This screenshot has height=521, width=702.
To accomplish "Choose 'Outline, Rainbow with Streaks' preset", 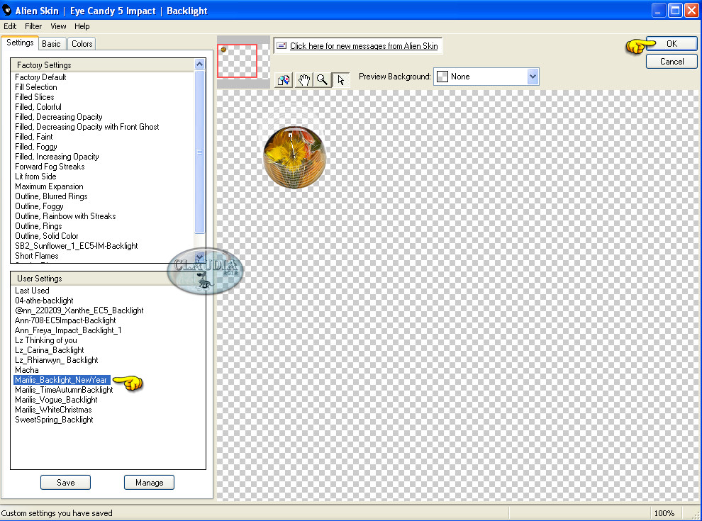I will pos(65,215).
